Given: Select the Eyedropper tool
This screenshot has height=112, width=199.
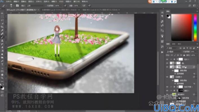Looking at the screenshot, I should pos(2,30).
